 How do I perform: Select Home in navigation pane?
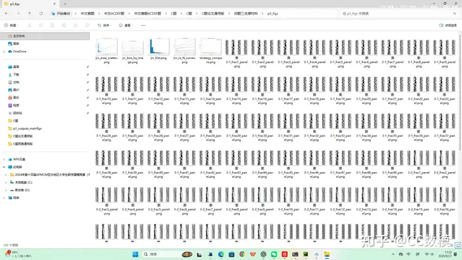45,36
